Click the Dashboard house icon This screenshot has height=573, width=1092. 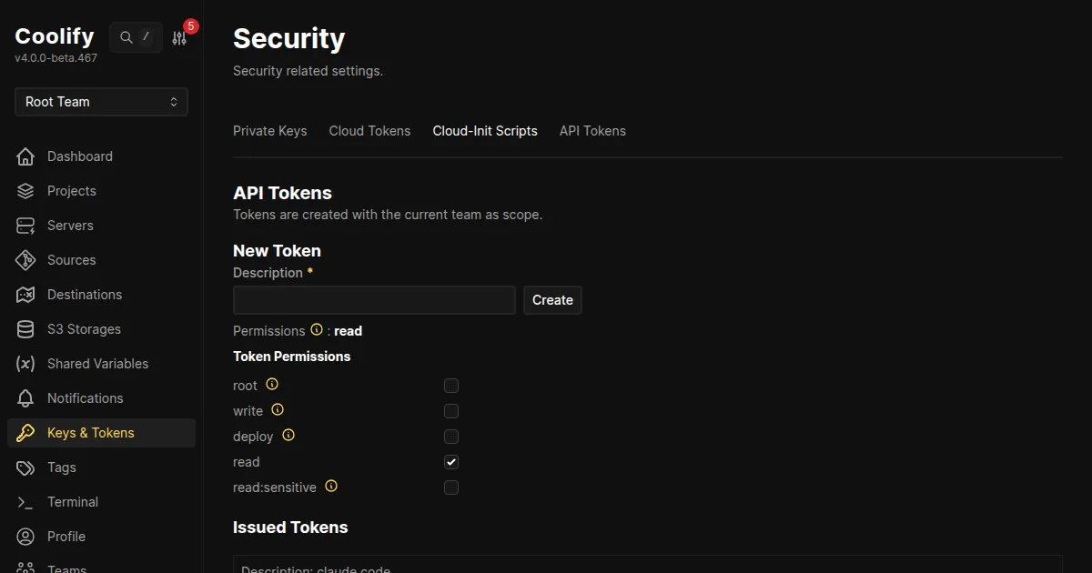click(26, 156)
